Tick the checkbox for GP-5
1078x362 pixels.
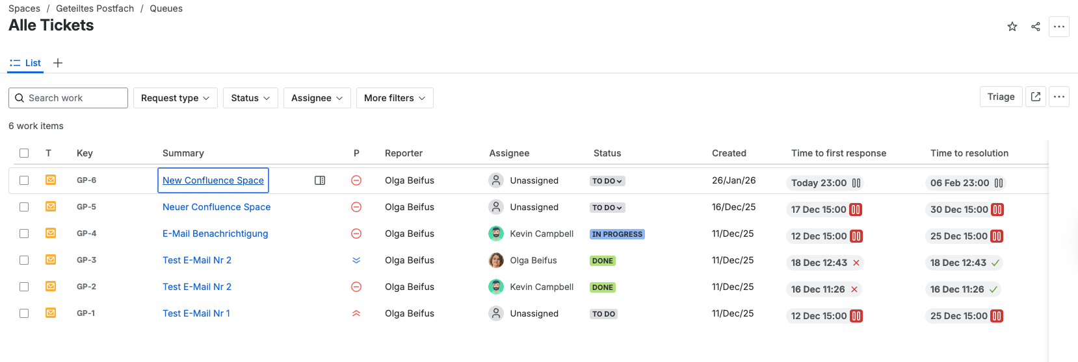pos(24,207)
